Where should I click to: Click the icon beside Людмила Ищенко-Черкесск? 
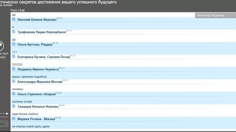(14, 69)
